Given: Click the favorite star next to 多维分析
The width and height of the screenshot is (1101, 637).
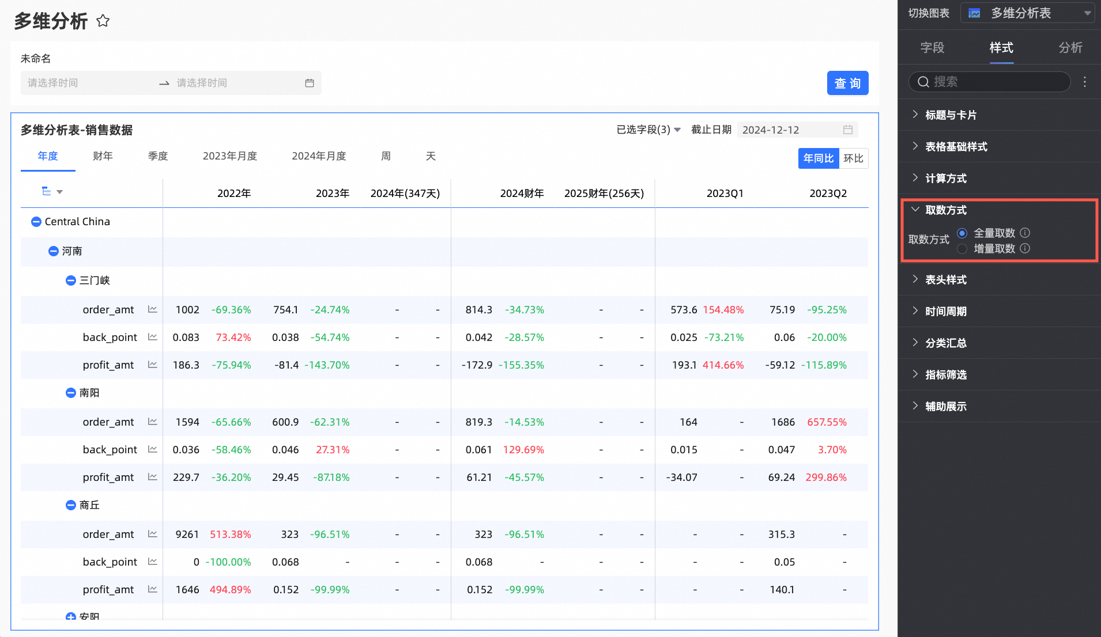Looking at the screenshot, I should point(103,21).
